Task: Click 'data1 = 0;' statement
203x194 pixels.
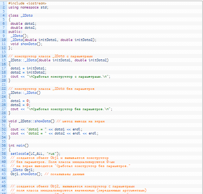Action: point(20,101)
